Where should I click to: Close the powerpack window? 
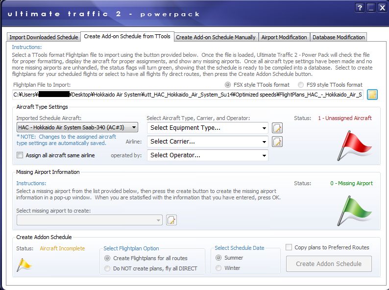[382, 8]
